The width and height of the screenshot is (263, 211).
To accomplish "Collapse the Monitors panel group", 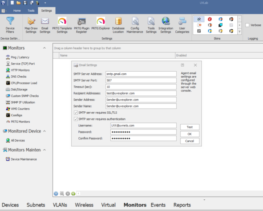I will tap(45, 48).
